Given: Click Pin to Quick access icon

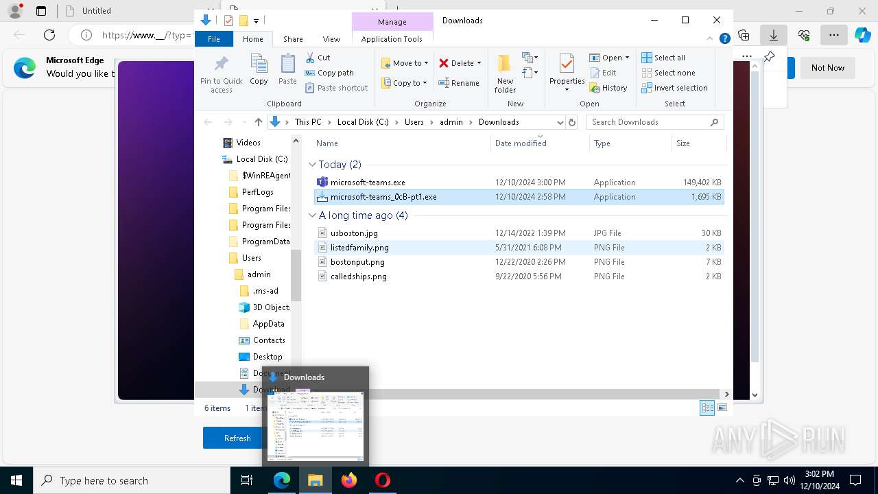Looking at the screenshot, I should [221, 65].
